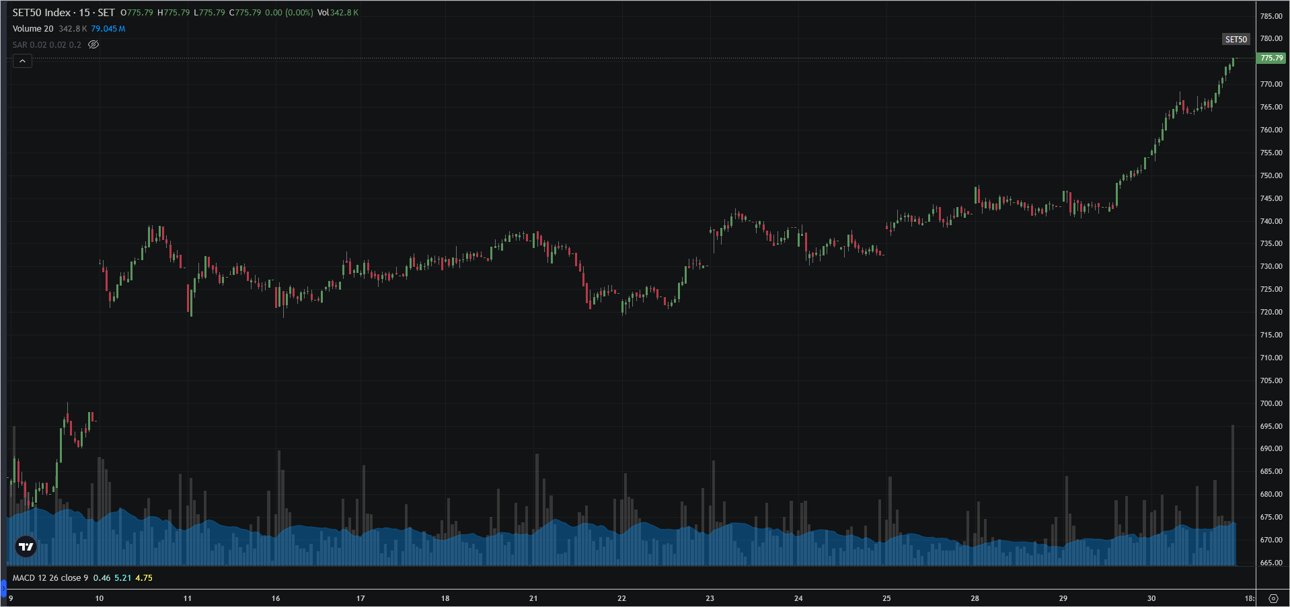Click the TradingView logo badge
This screenshot has width=1290, height=607.
pyautogui.click(x=26, y=547)
